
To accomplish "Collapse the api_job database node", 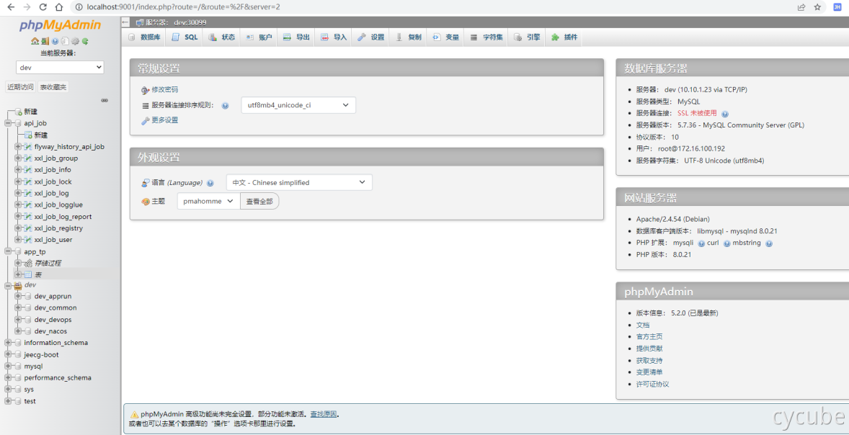I will [8, 123].
